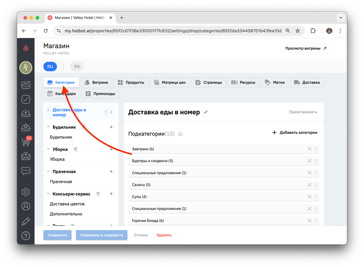Click crossed cart icon next to Уборка
Image resolution: width=364 pixels, height=267 pixels.
[75, 149]
